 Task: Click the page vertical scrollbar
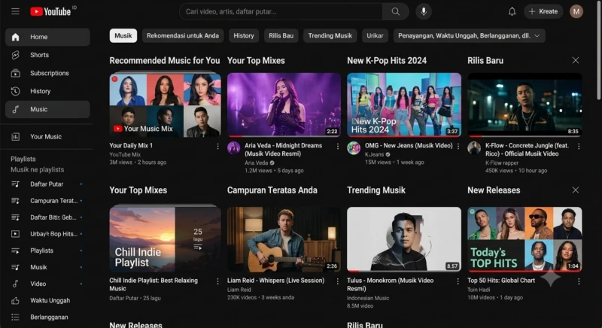[597, 50]
